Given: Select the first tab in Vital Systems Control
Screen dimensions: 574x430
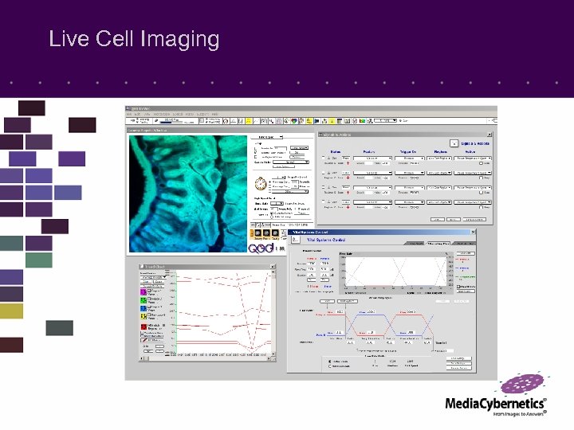Looking at the screenshot, I should 415,244.
